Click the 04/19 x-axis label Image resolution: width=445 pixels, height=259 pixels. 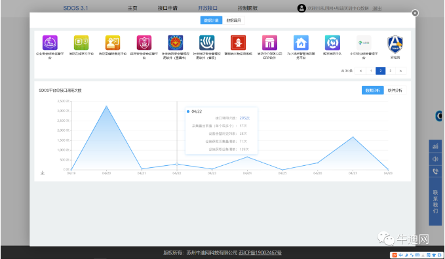pyautogui.click(x=71, y=173)
